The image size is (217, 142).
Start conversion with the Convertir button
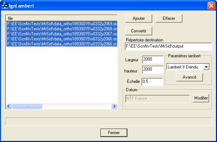139,31
